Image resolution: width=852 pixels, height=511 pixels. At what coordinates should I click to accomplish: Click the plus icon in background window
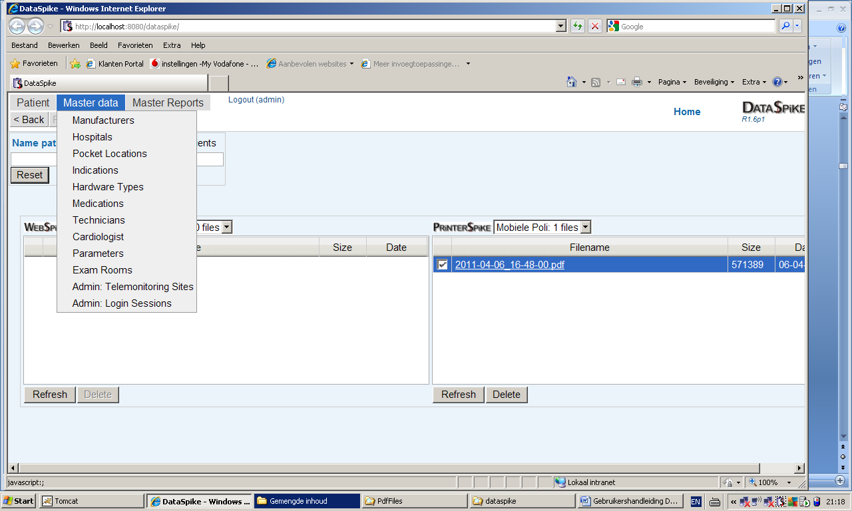click(840, 480)
